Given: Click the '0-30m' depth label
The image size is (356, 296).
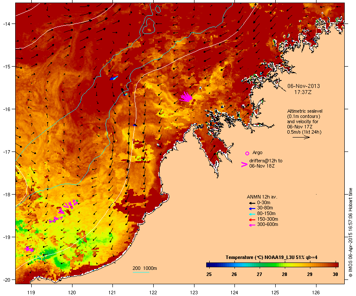Looking at the screenshot, I should (264, 202).
